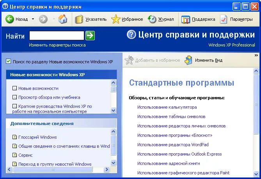
Task: Click the horizontal scrollbar thumb
Action: coord(53,170)
